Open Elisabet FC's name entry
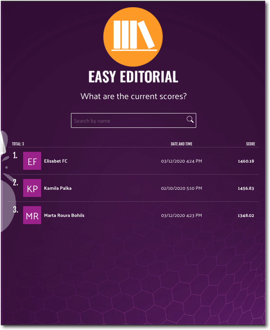This screenshot has height=330, width=270. pyautogui.click(x=55, y=161)
